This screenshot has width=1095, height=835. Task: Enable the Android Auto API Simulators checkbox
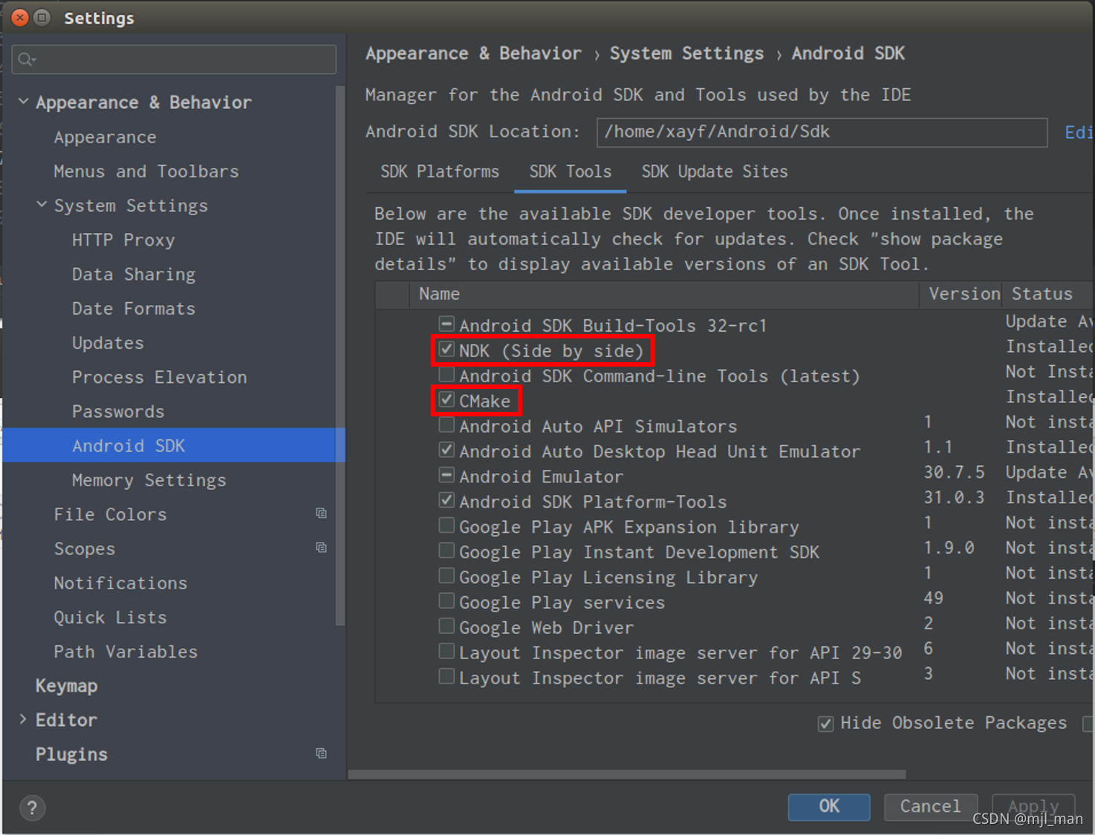(446, 425)
